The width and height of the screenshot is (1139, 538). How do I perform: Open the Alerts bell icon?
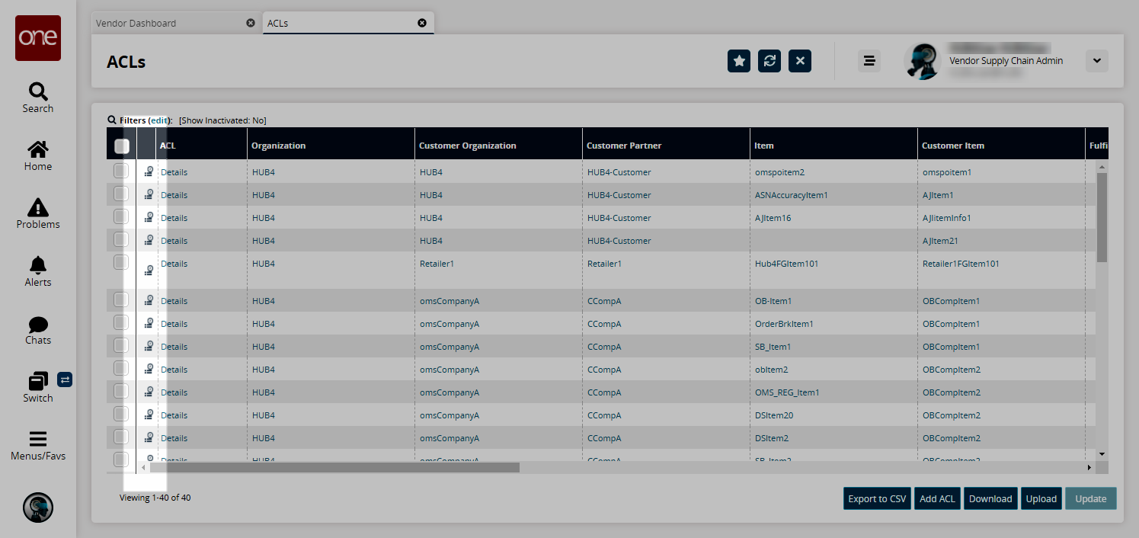pos(38,271)
